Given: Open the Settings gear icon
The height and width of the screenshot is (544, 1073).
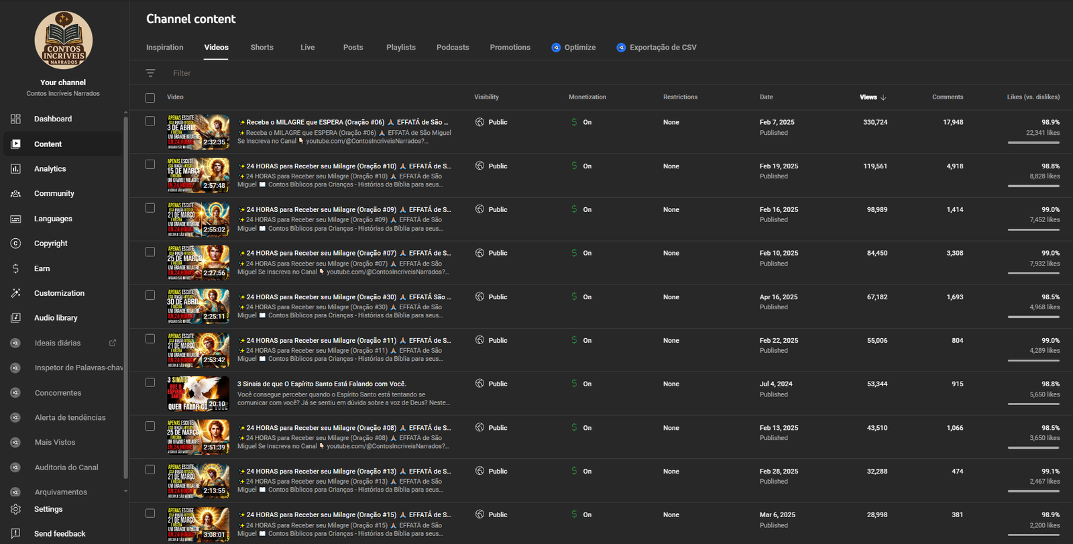Looking at the screenshot, I should pos(15,509).
